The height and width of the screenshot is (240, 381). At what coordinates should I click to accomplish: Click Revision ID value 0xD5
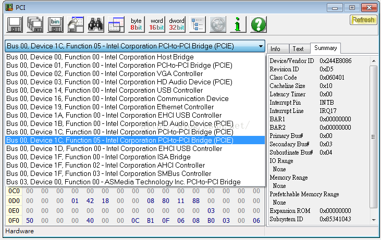click(x=326, y=69)
